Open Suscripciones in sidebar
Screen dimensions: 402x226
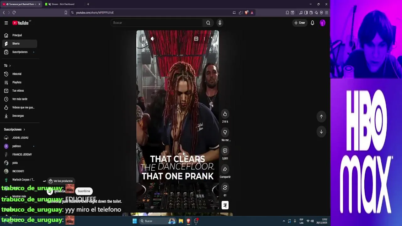(19, 52)
